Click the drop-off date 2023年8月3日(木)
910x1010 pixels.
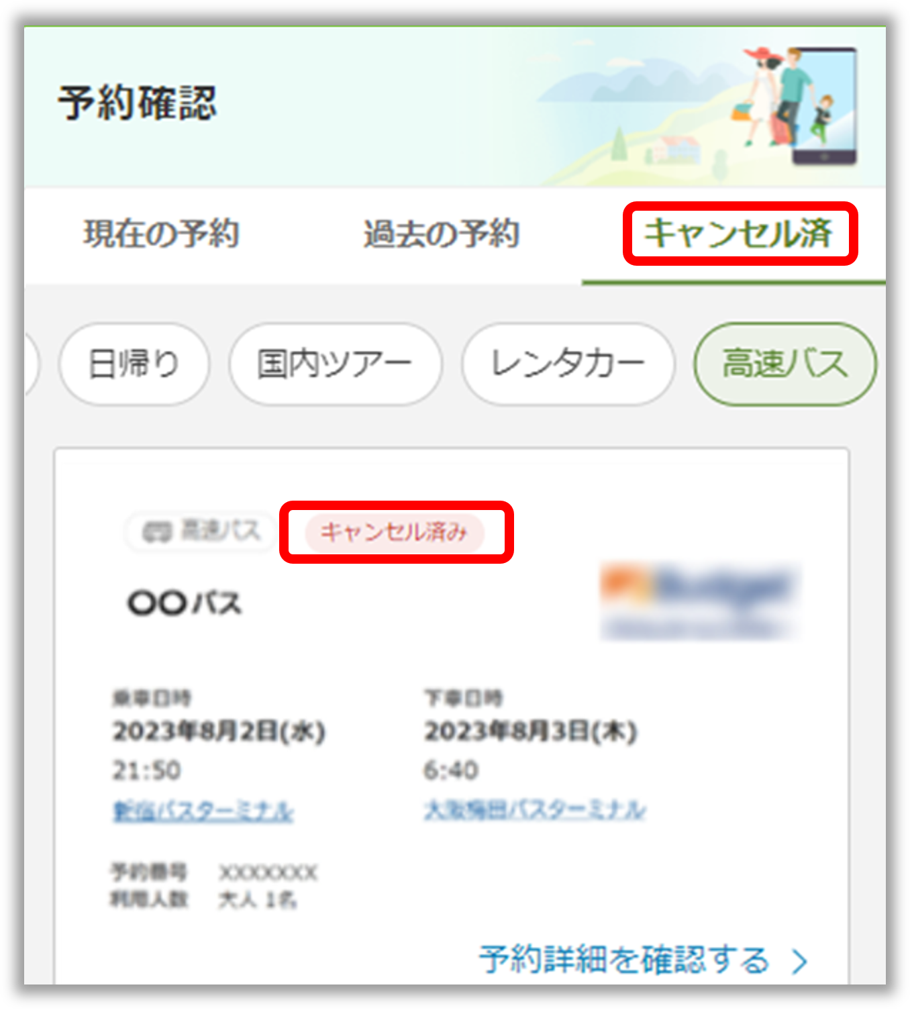[x=530, y=731]
